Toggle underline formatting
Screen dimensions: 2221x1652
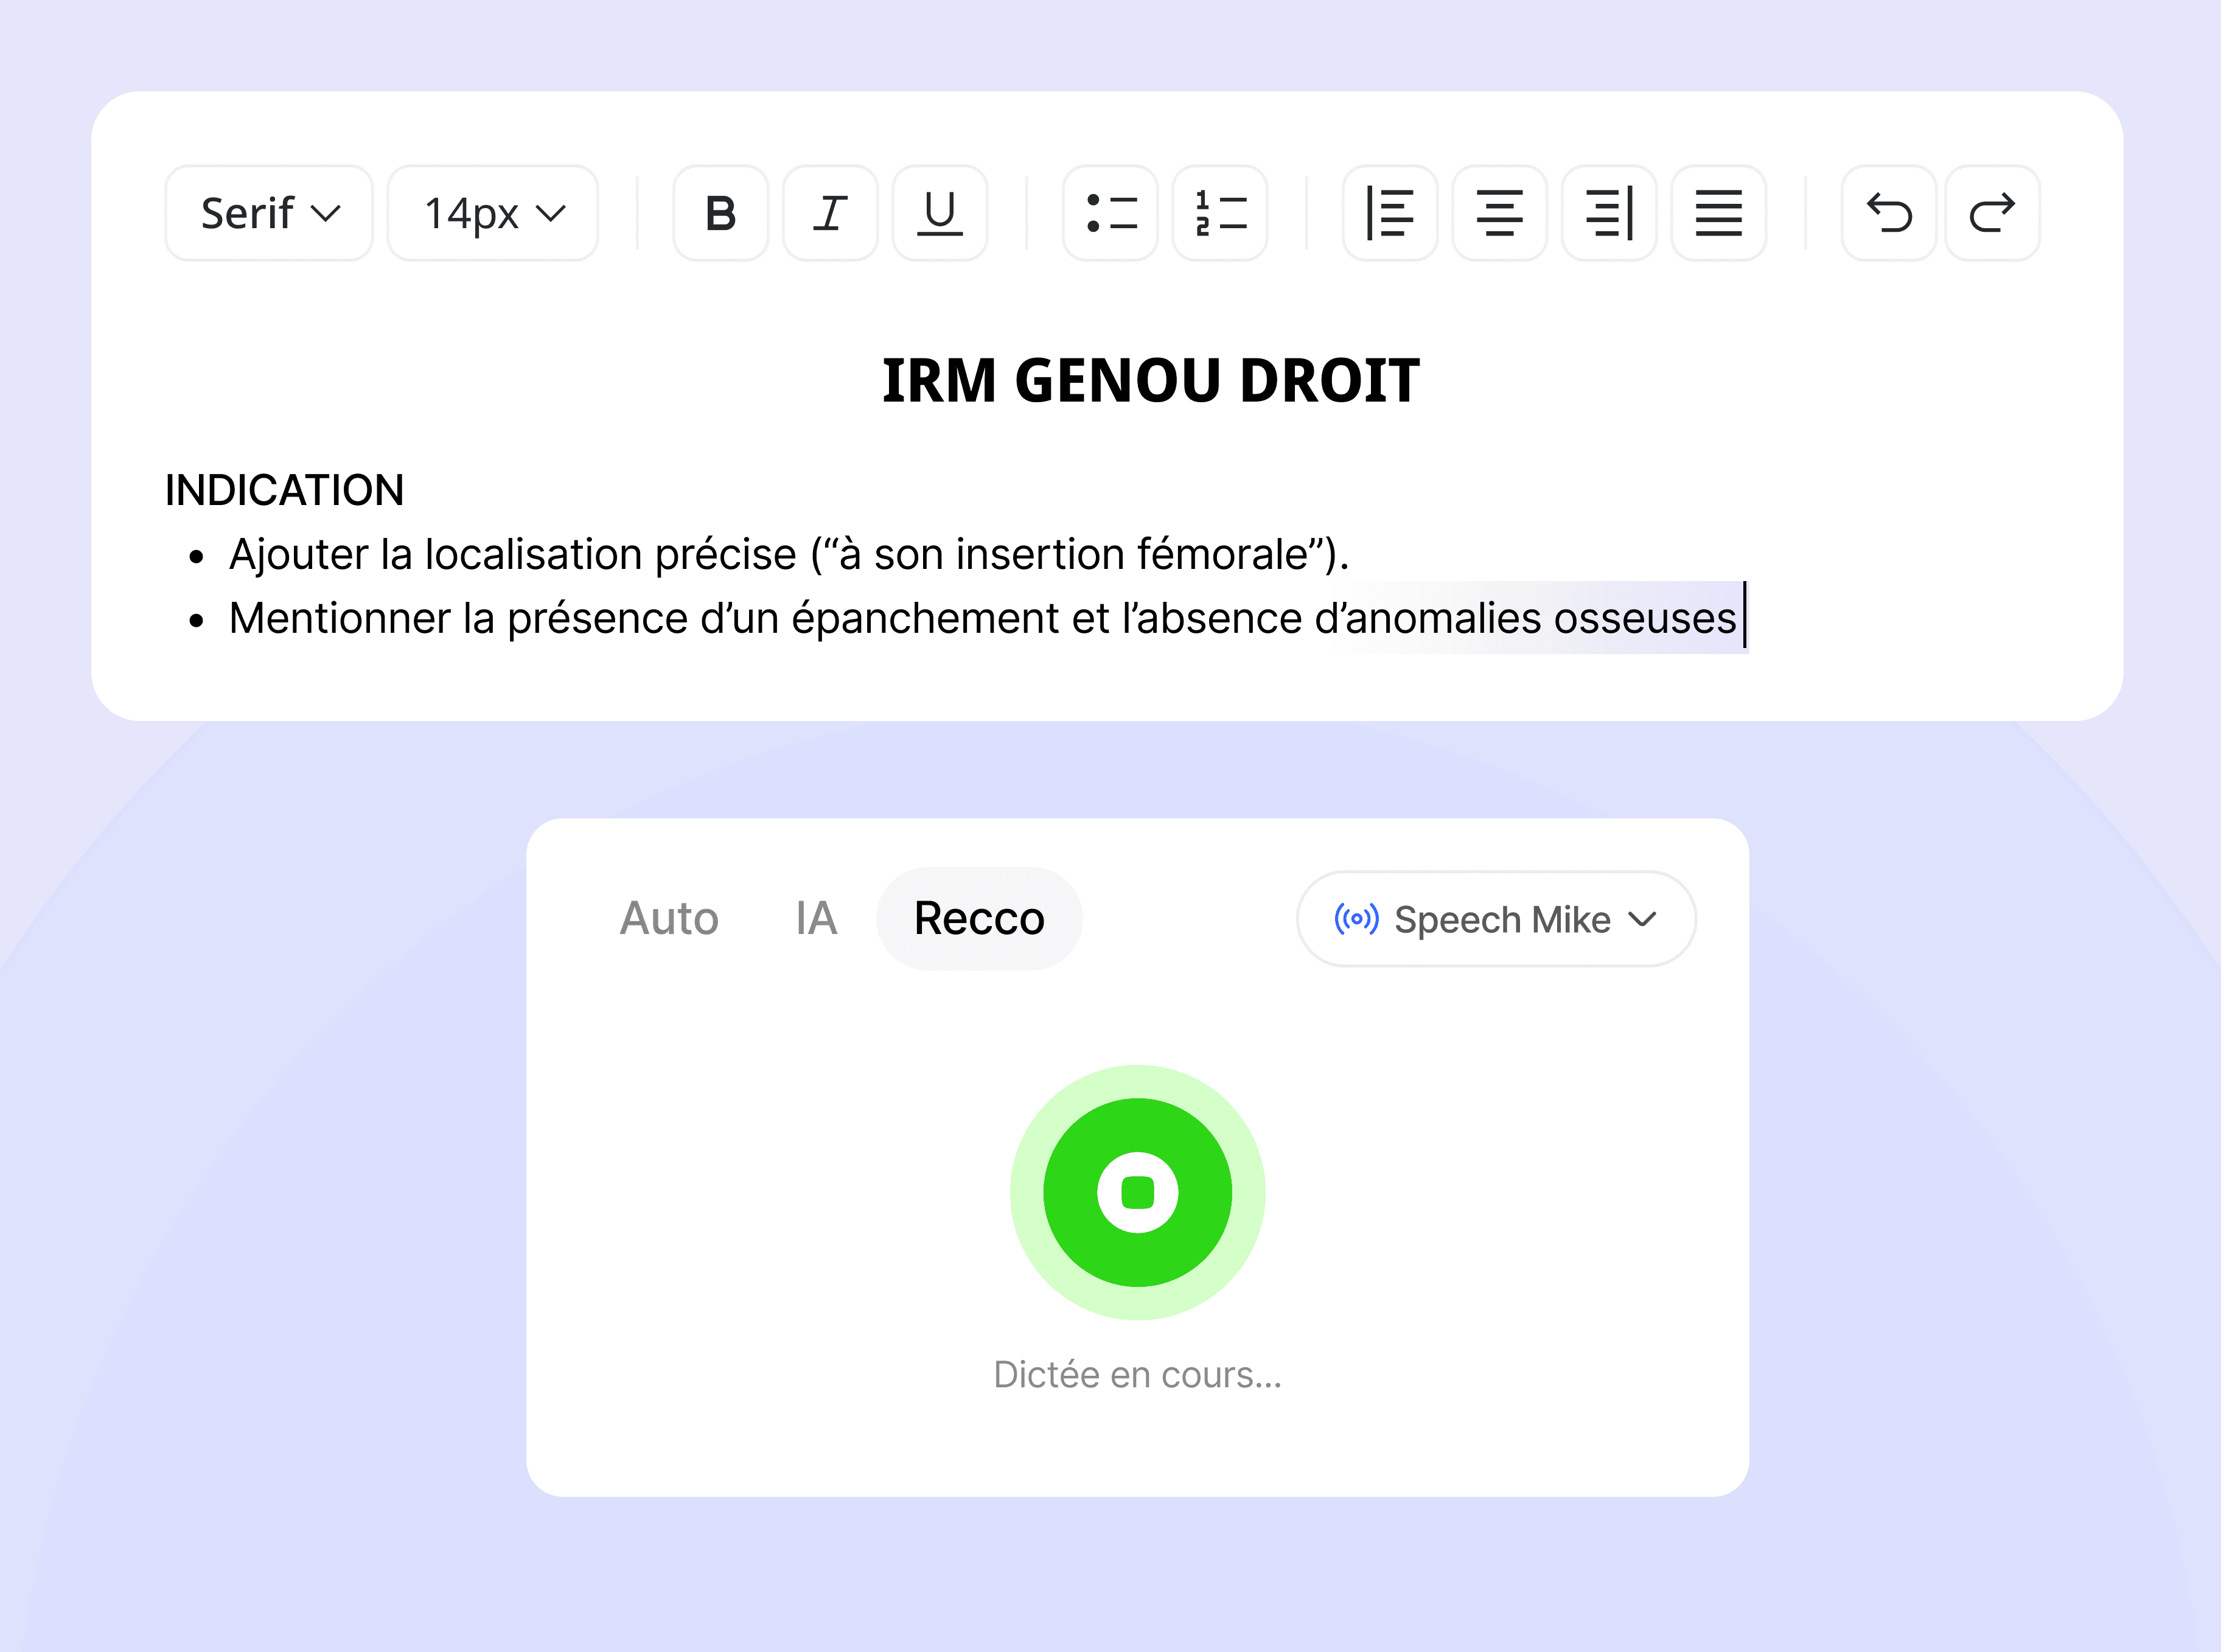(939, 213)
